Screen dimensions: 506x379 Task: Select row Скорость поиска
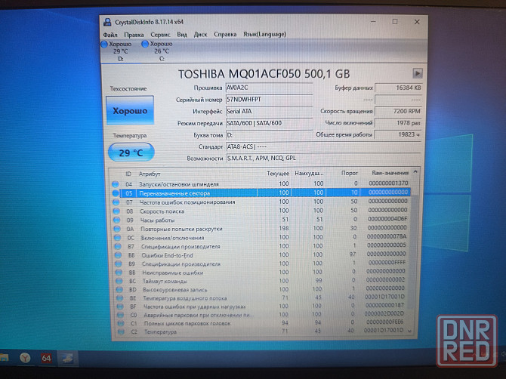coord(261,211)
